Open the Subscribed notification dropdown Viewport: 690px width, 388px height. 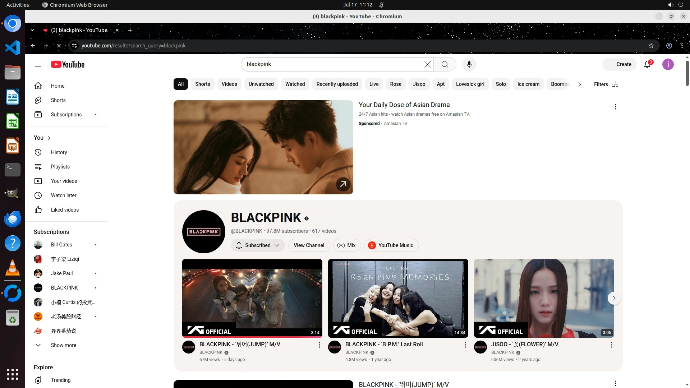point(258,245)
